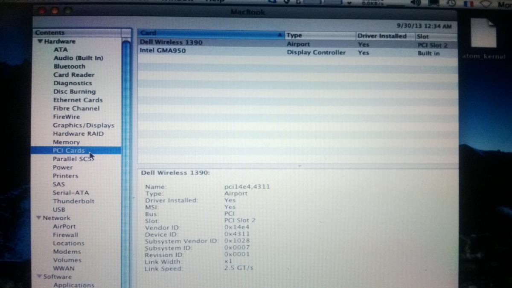Viewport: 512px width, 288px height.
Task: Select Modems under Network
Action: 67,252
